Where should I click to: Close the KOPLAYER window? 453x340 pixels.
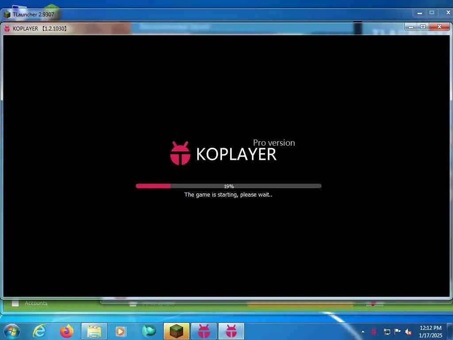click(x=439, y=27)
